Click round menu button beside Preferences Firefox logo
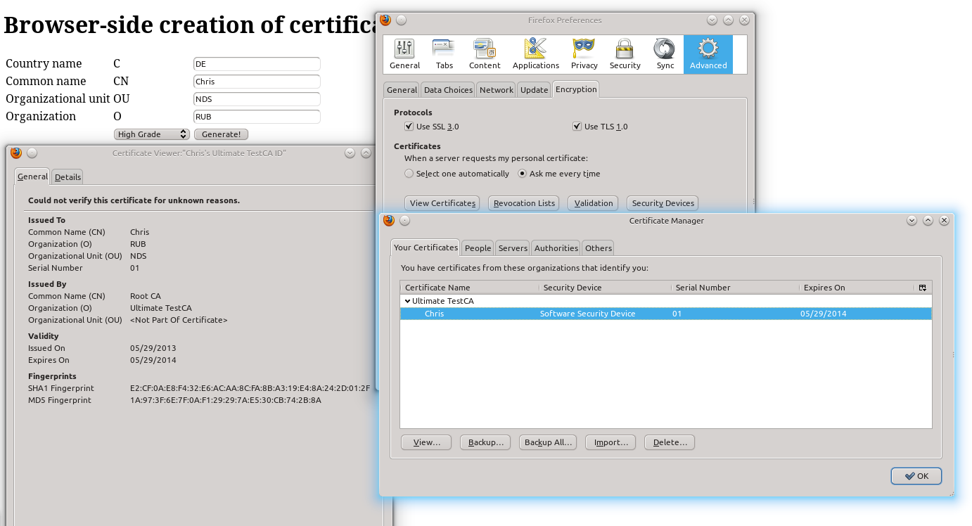 pyautogui.click(x=401, y=20)
